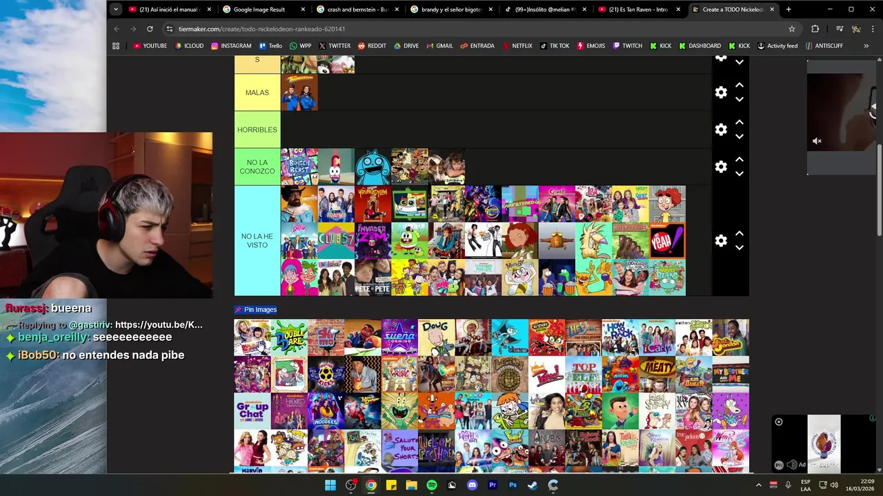Select the Mr. Meaty image
The image size is (883, 496).
[x=657, y=374]
